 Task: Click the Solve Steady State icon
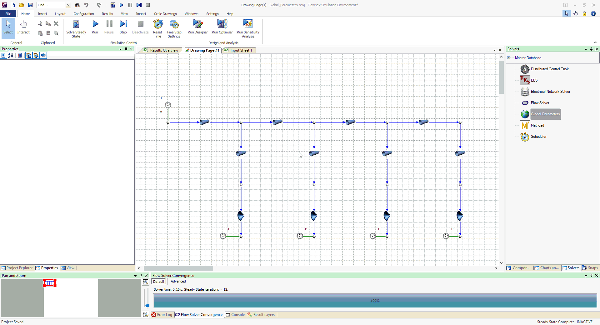[x=76, y=24]
